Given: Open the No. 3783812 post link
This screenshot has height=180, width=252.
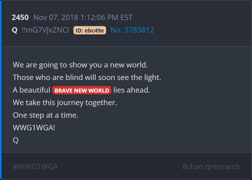Looking at the screenshot, I should coord(132,30).
